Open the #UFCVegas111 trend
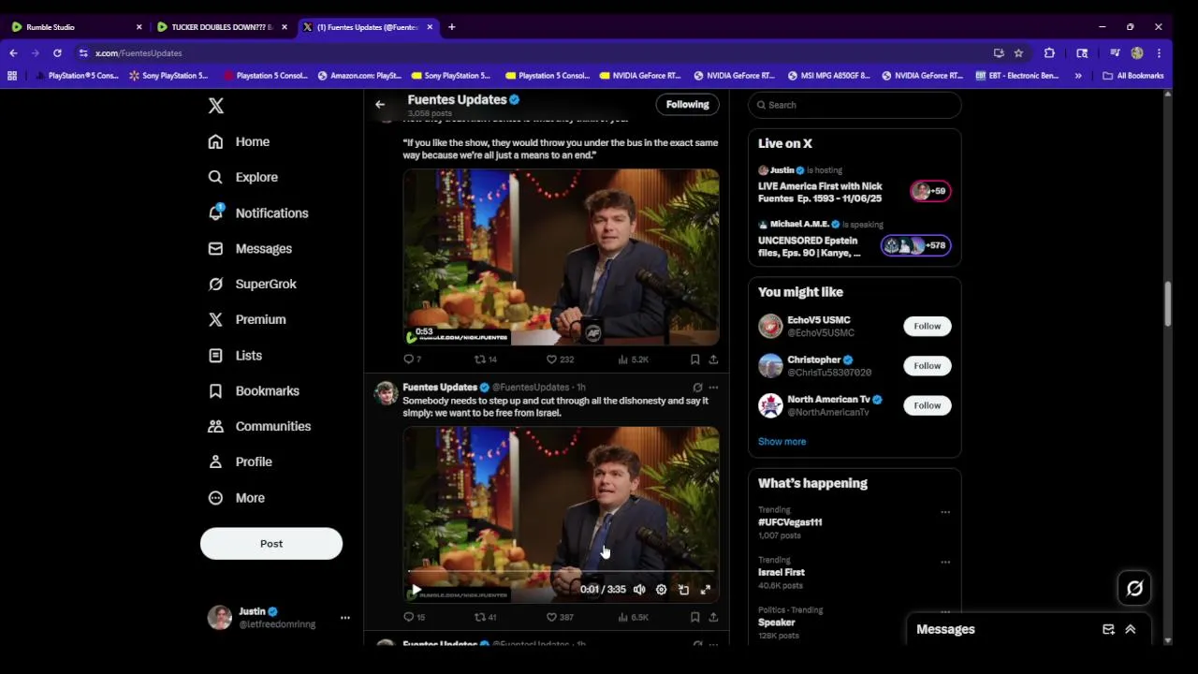The height and width of the screenshot is (674, 1198). point(790,522)
